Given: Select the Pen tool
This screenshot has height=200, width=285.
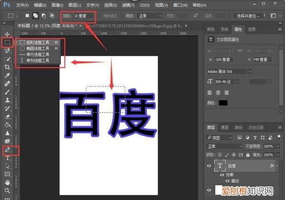Looking at the screenshot, I should [x=7, y=150].
